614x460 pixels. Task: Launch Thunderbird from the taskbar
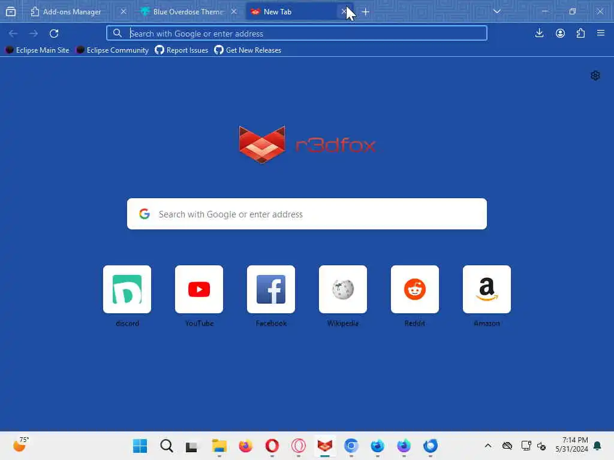(431, 446)
